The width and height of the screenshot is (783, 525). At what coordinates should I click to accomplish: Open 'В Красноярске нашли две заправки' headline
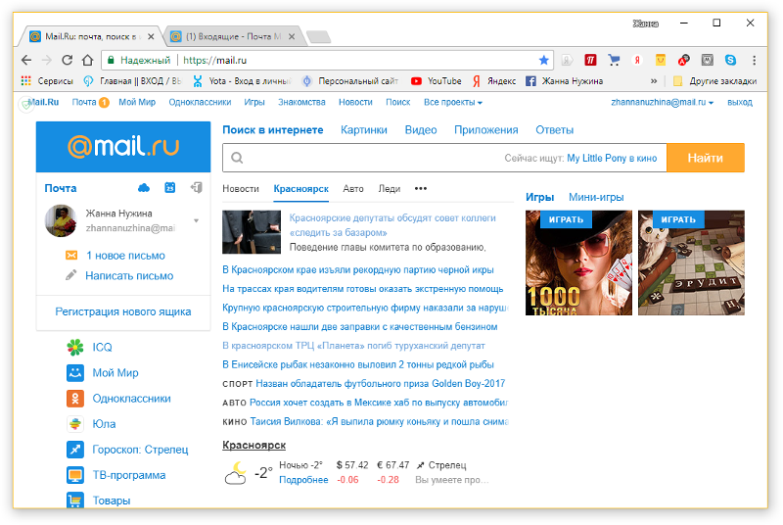[x=360, y=327]
